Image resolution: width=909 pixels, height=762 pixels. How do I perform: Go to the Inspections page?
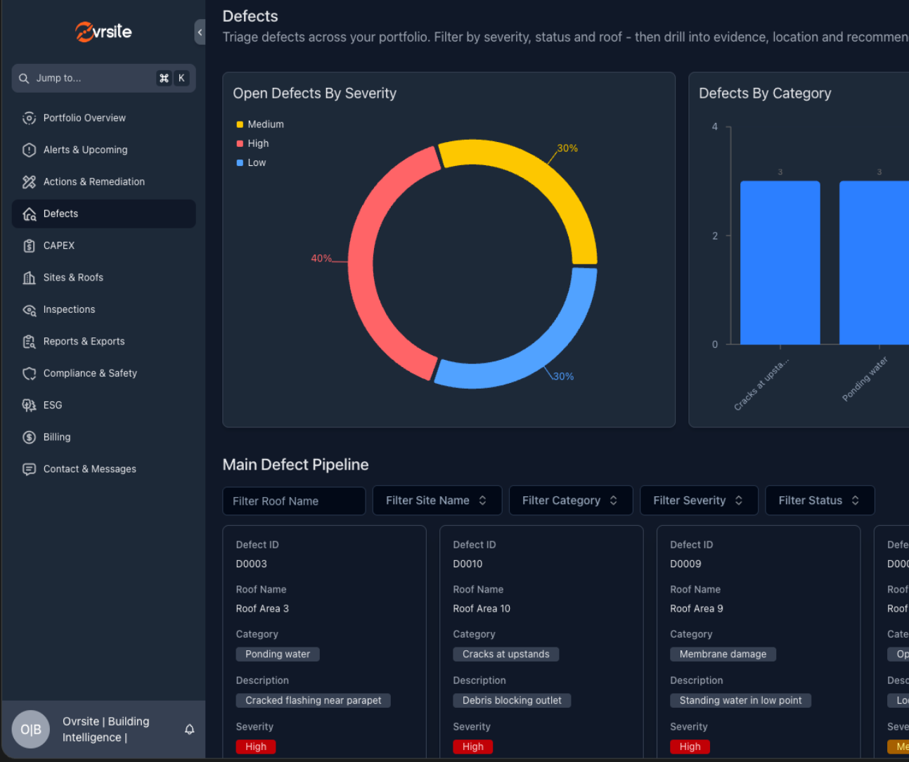69,309
